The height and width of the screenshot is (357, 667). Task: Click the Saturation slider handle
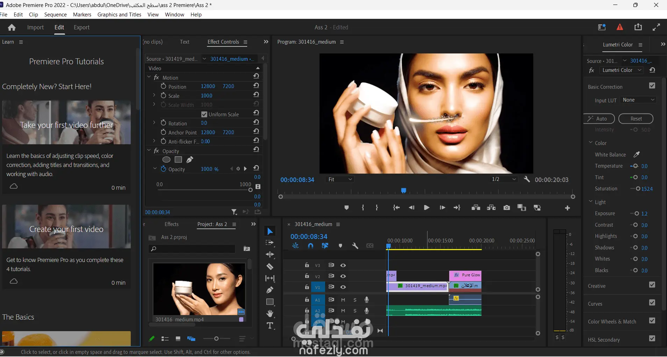(x=638, y=189)
